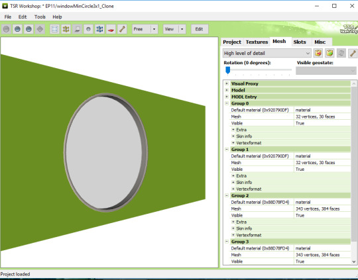Click the yellow bounding box cube icon
The width and height of the screenshot is (358, 280).
point(66,29)
